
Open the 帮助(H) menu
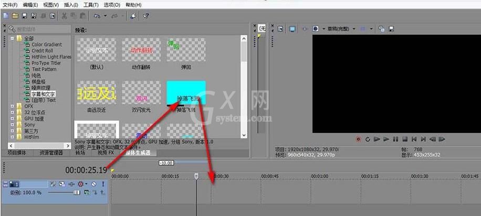point(133,5)
